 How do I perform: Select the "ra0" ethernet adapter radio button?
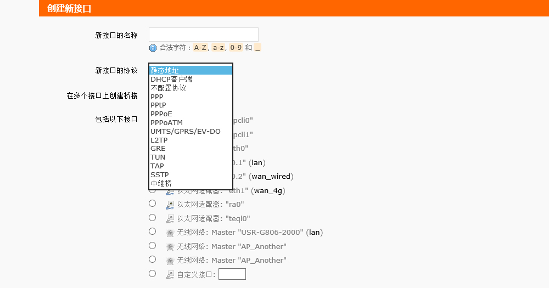(x=153, y=204)
